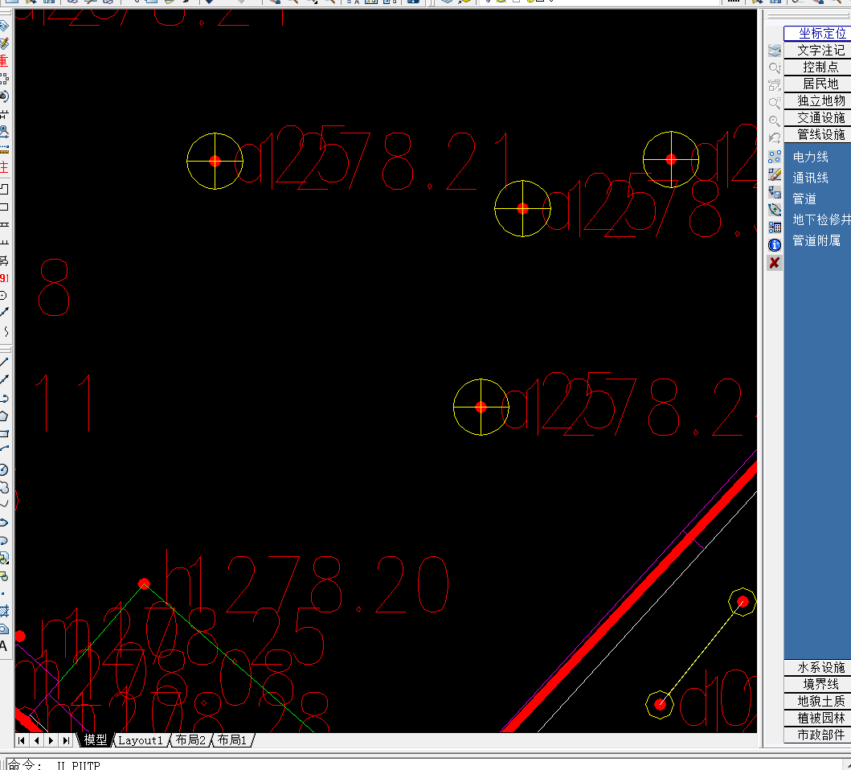This screenshot has width=851, height=770.
Task: Switch to the 布局2 tab
Action: (x=190, y=740)
